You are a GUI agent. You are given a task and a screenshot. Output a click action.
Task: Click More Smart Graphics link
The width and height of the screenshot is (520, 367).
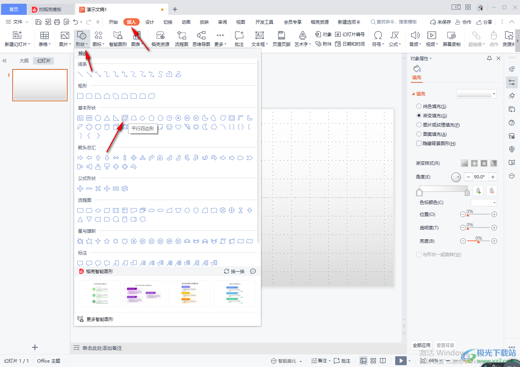[x=95, y=319]
